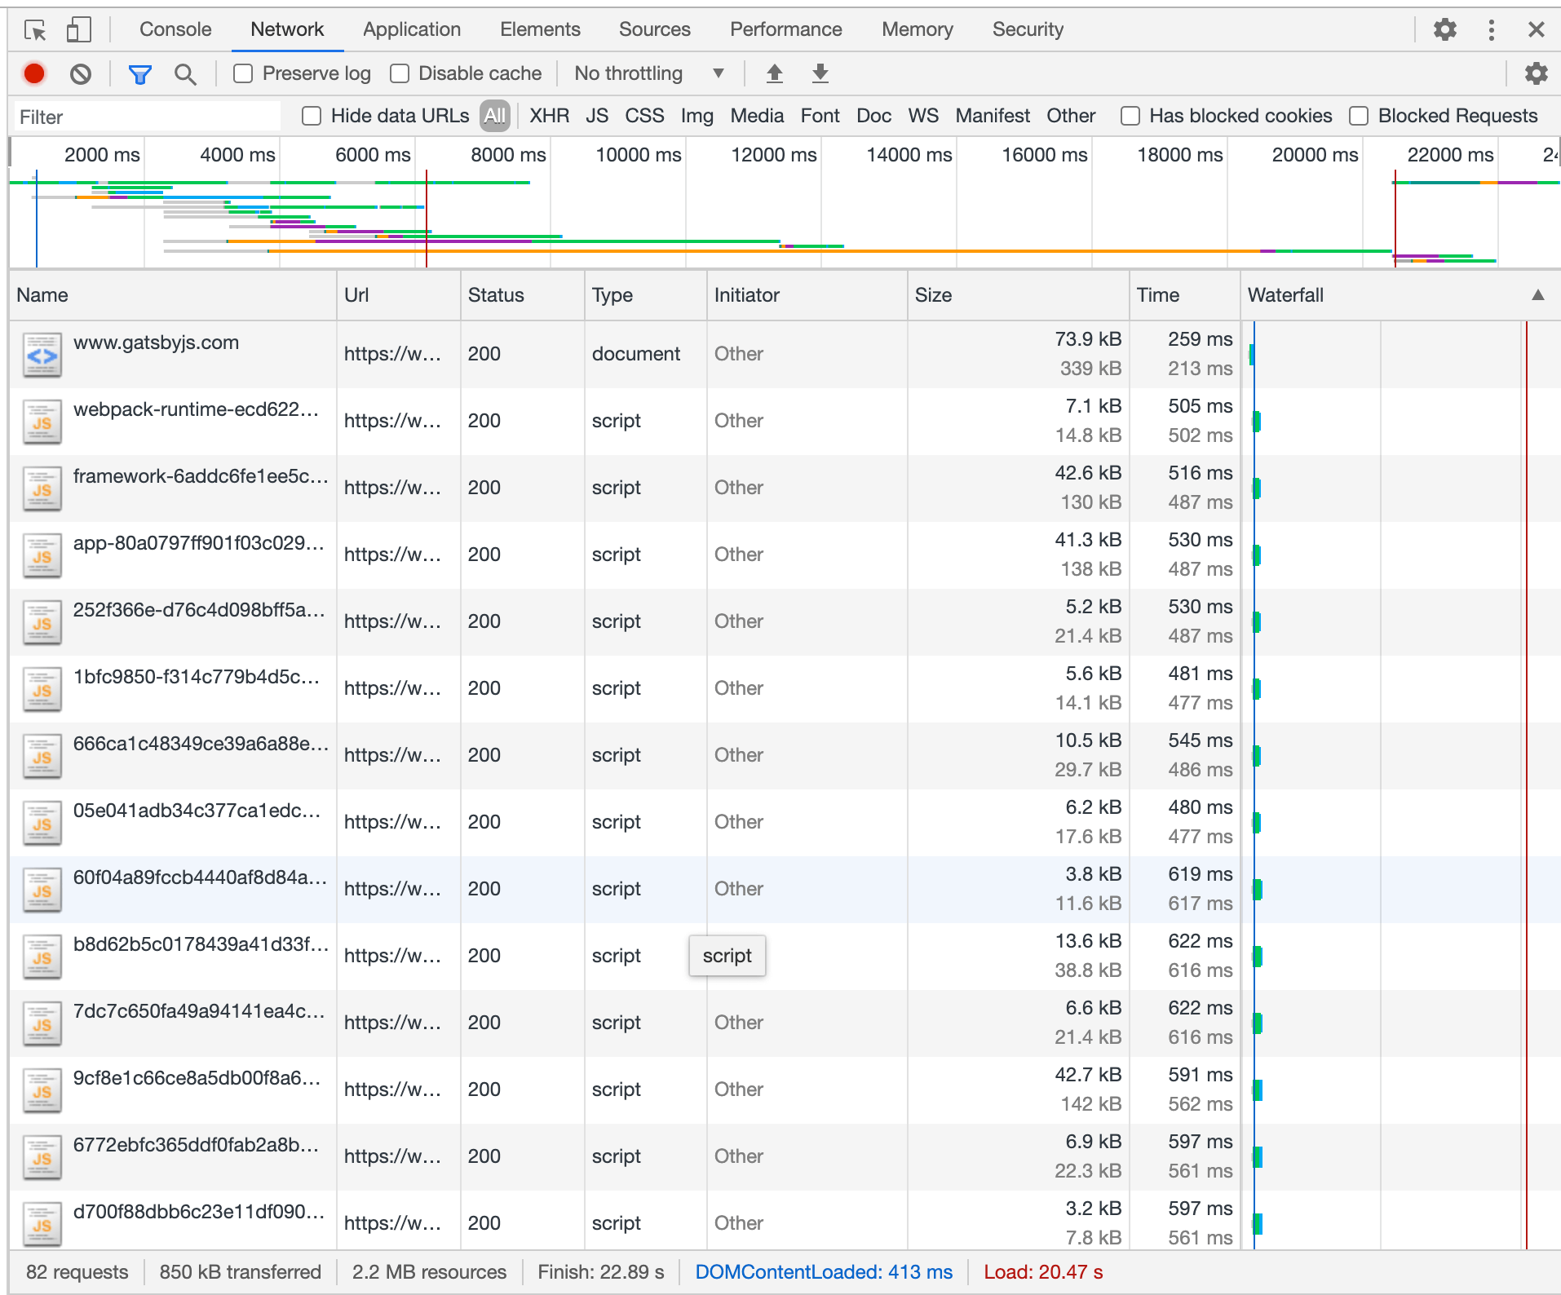1561x1295 pixels.
Task: Open the three-dot customize DevTools menu
Action: [1491, 30]
